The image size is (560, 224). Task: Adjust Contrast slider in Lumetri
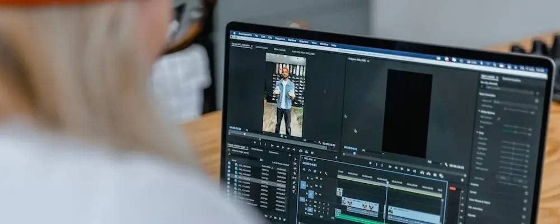coord(514,150)
